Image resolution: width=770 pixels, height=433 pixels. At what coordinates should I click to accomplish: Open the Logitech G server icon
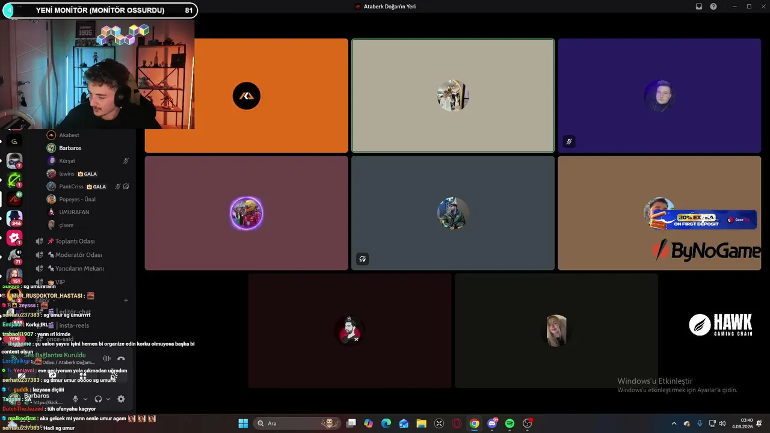coord(14,141)
